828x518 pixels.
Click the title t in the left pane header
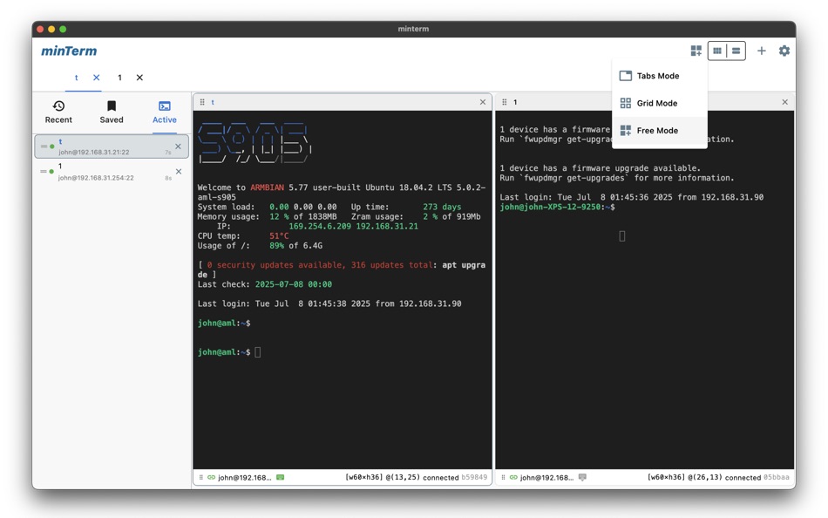coord(213,102)
